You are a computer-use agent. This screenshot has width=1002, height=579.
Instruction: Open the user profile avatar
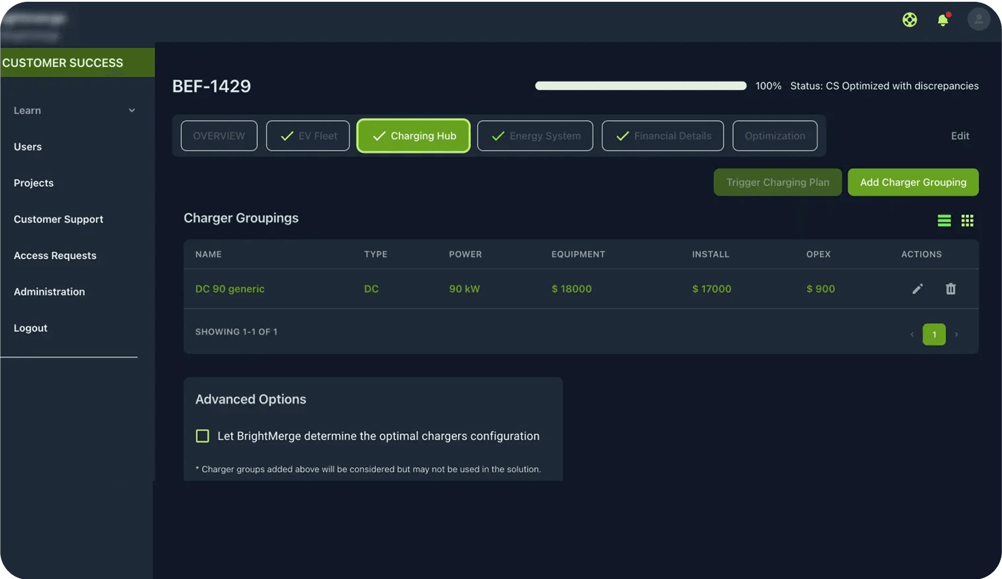point(978,19)
